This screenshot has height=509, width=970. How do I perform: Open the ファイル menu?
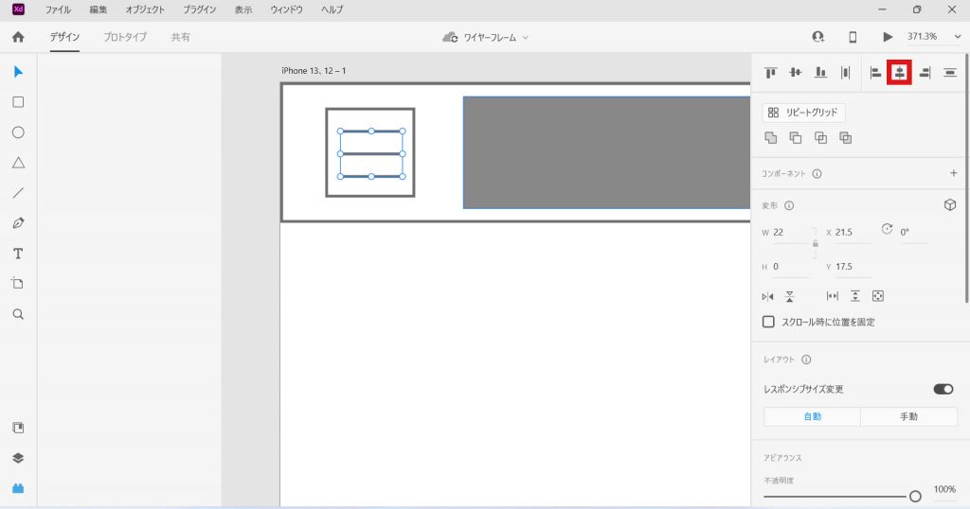[58, 9]
